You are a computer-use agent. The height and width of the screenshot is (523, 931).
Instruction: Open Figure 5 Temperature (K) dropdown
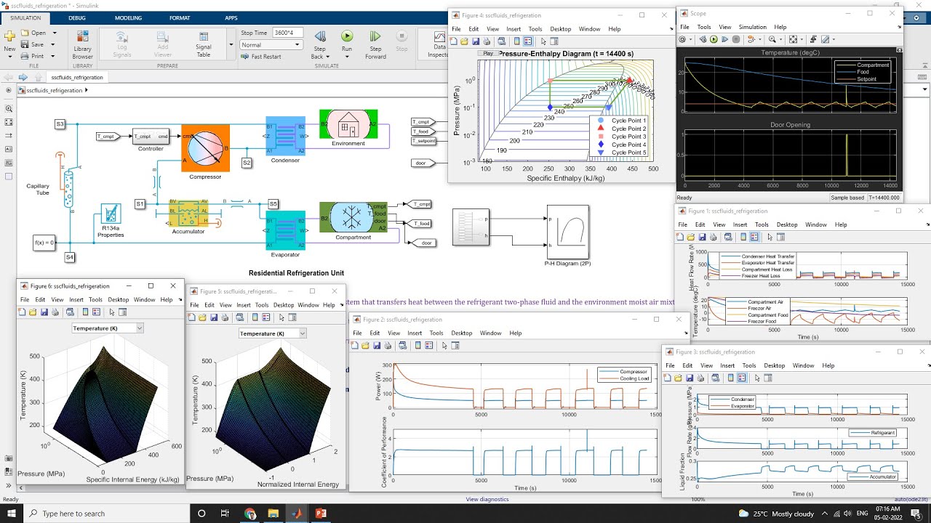(273, 333)
